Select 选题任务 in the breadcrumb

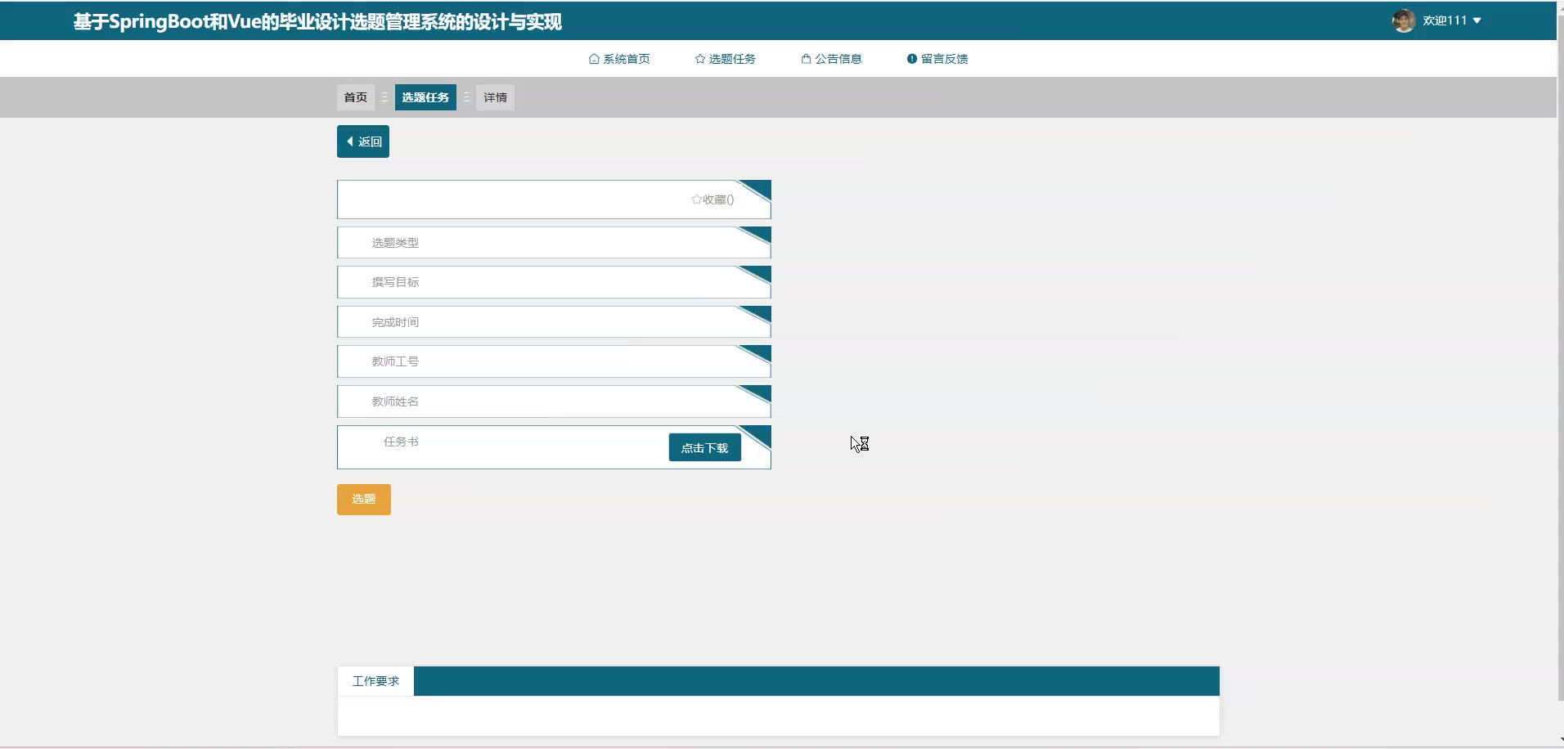tap(425, 97)
